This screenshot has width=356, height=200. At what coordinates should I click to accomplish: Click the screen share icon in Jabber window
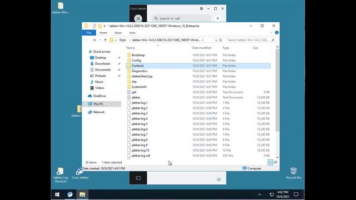tap(139, 178)
